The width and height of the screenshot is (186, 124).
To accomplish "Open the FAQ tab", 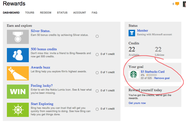I will point(94,13).
